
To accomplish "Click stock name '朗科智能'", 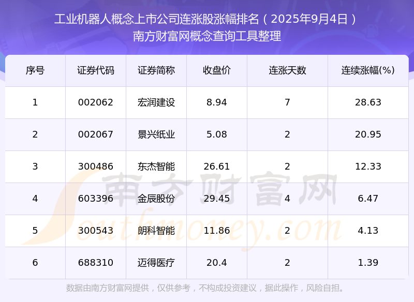I will 156,231.
